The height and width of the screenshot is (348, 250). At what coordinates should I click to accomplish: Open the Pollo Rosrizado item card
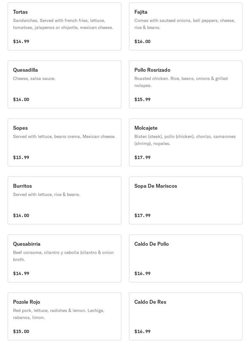(185, 84)
